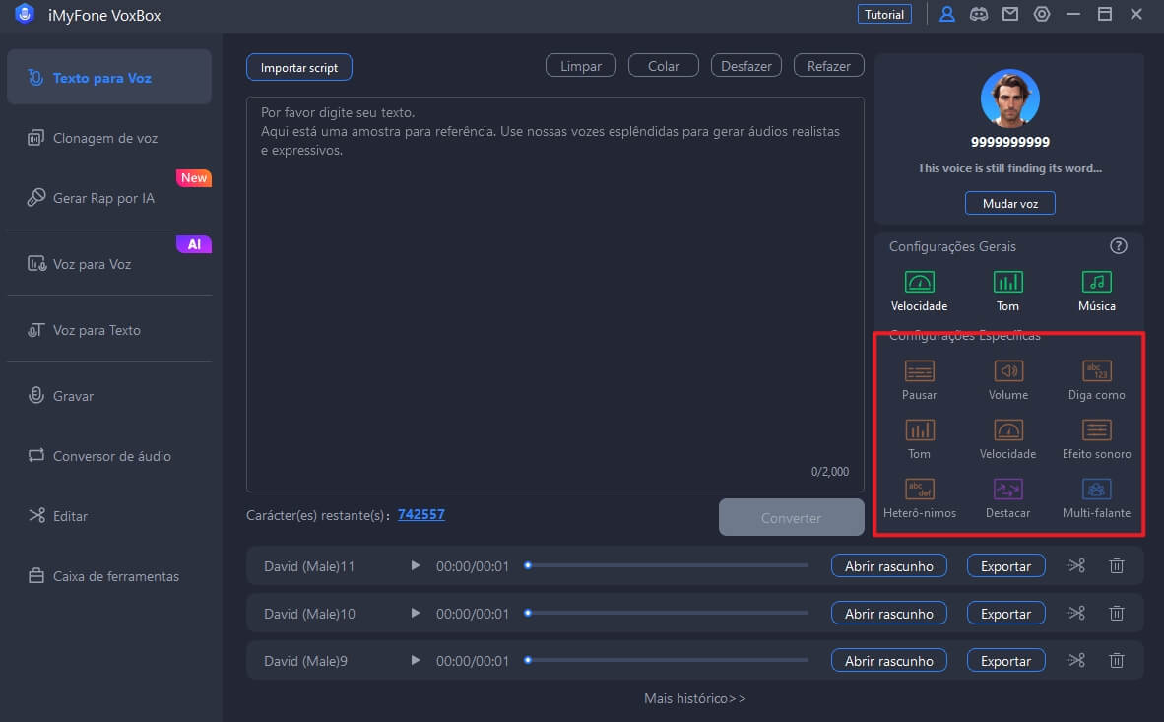This screenshot has width=1164, height=722.
Task: Click the Limpar button
Action: click(x=580, y=65)
